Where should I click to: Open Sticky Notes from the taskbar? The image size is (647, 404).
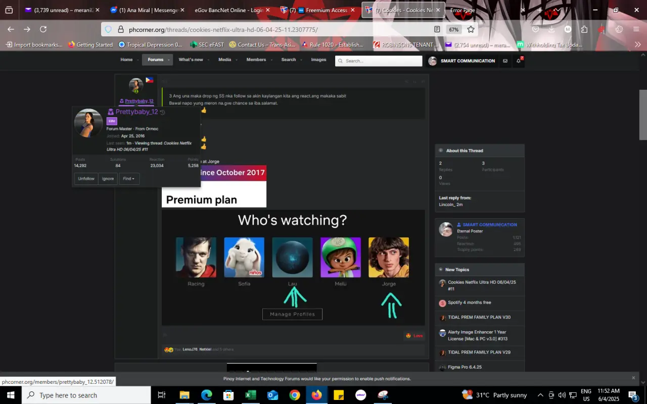[339, 395]
